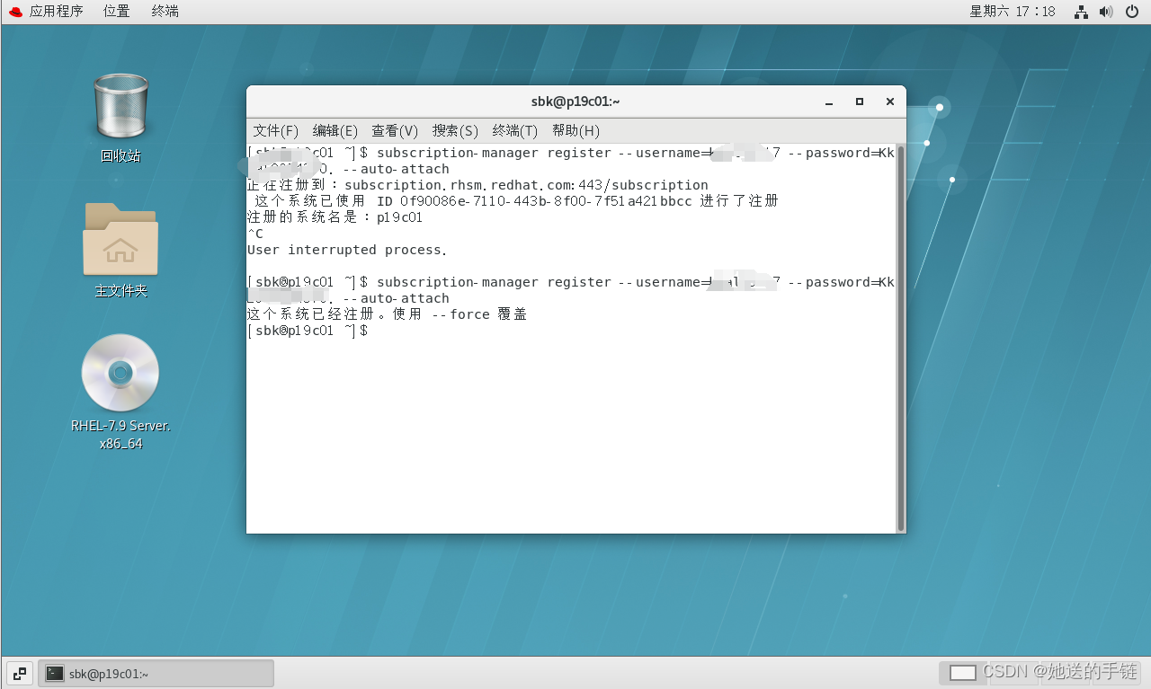Click the power icon at top right
Screen dimensions: 1151x689
(x=1131, y=12)
